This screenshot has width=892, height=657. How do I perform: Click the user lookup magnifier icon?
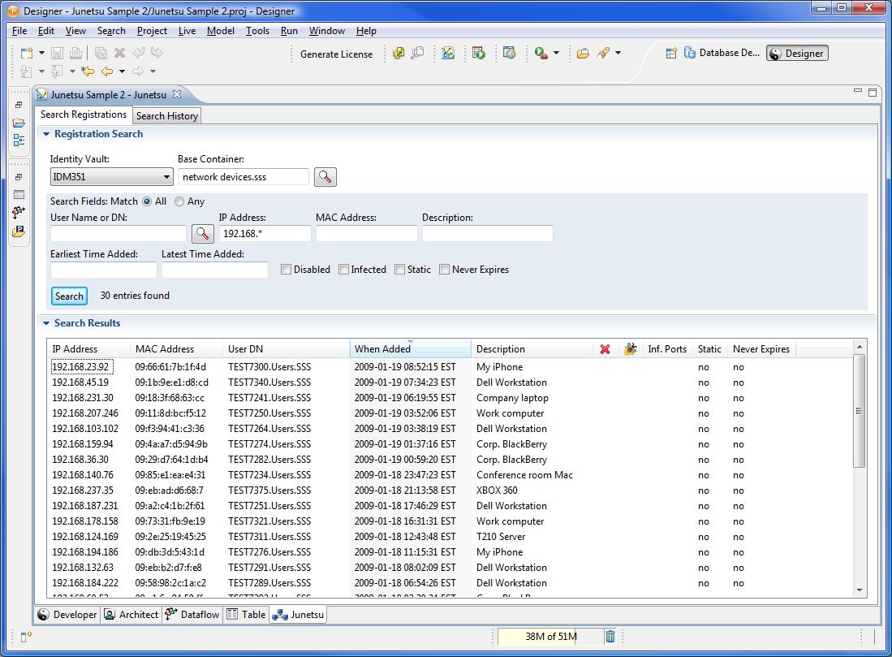(x=202, y=234)
